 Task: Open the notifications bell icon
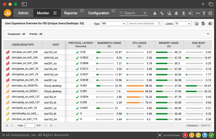tap(176, 13)
